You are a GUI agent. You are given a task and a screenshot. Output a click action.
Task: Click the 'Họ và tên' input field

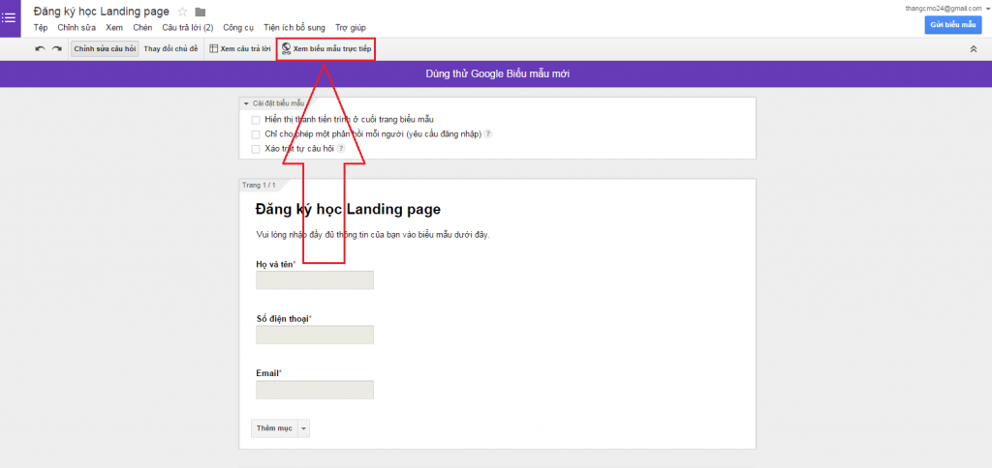pyautogui.click(x=315, y=279)
